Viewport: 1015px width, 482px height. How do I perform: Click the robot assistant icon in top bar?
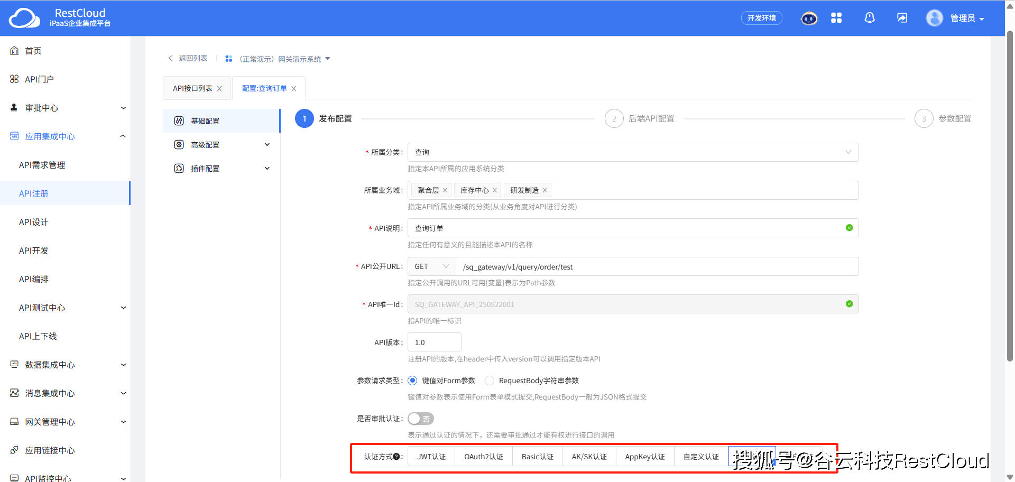pyautogui.click(x=808, y=17)
